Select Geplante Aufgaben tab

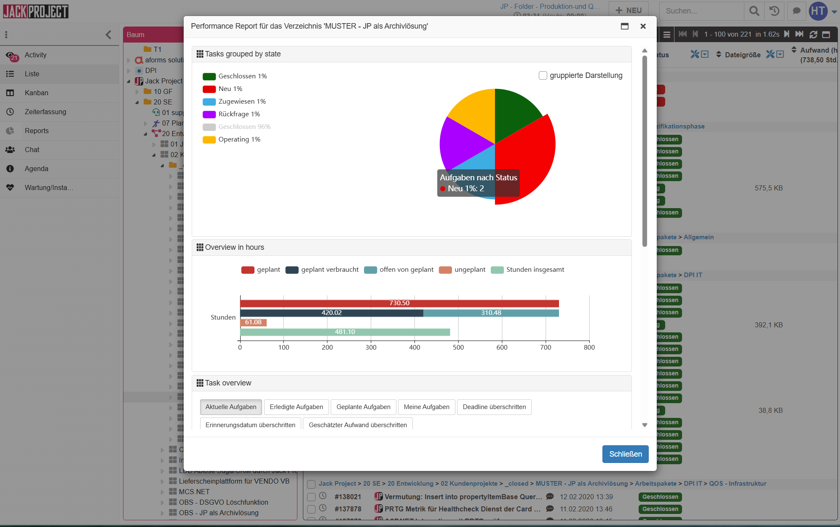[x=363, y=407]
